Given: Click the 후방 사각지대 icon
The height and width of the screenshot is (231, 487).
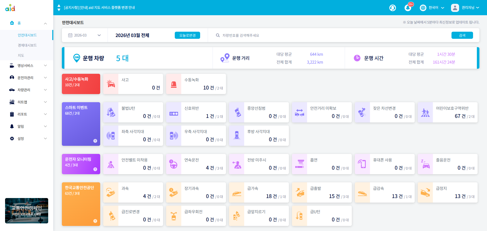Looking at the screenshot, I should pos(237,136).
